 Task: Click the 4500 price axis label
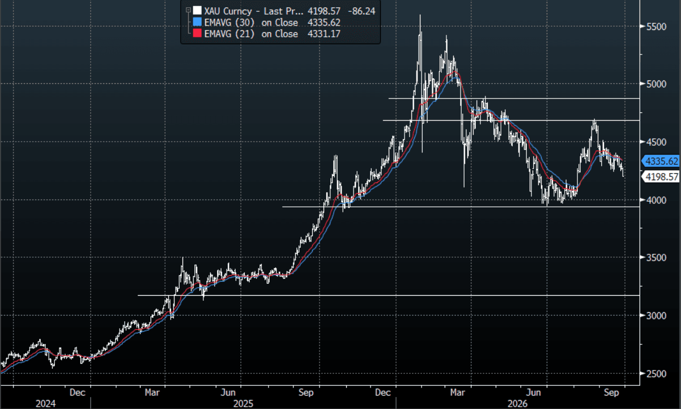655,142
